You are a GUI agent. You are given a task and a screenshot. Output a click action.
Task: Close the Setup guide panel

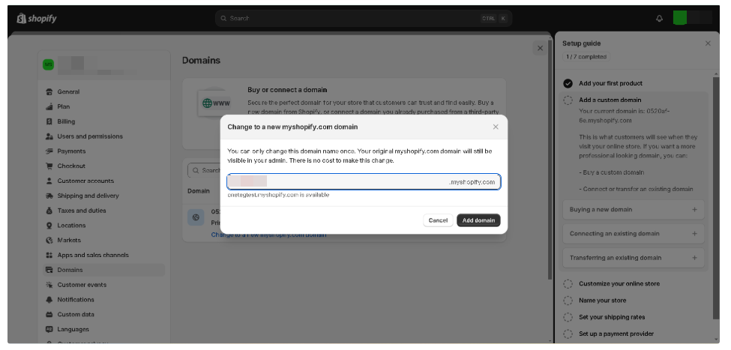708,43
